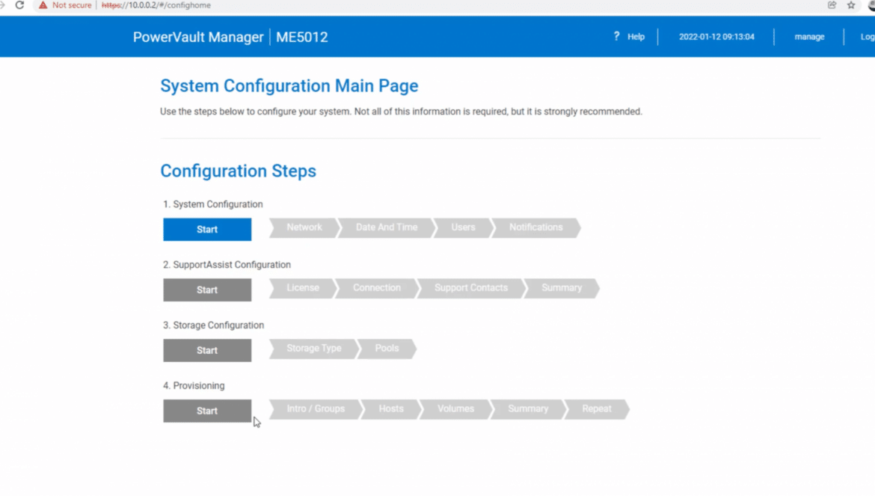Select the Pools step chevron
The image size is (875, 496).
point(387,349)
